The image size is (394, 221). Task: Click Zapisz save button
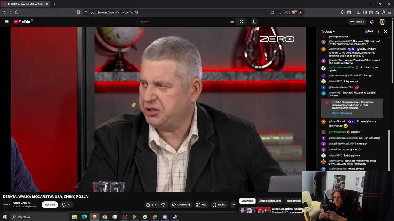219,205
